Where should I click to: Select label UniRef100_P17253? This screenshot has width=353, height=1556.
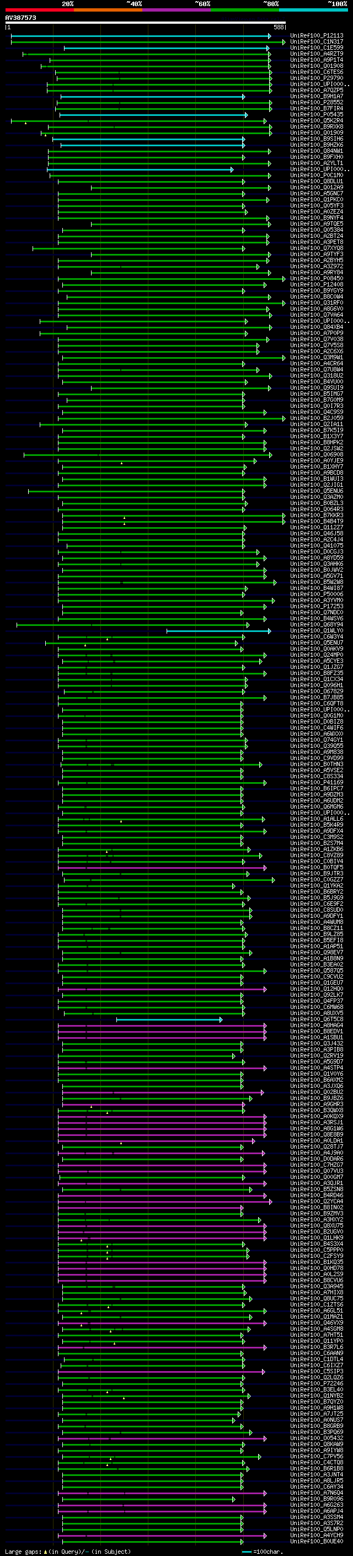point(317,607)
